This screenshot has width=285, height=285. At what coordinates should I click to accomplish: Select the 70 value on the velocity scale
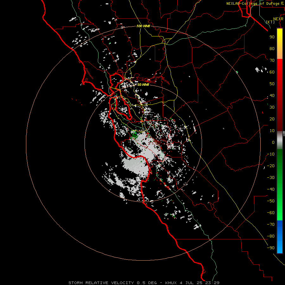(272, 60)
